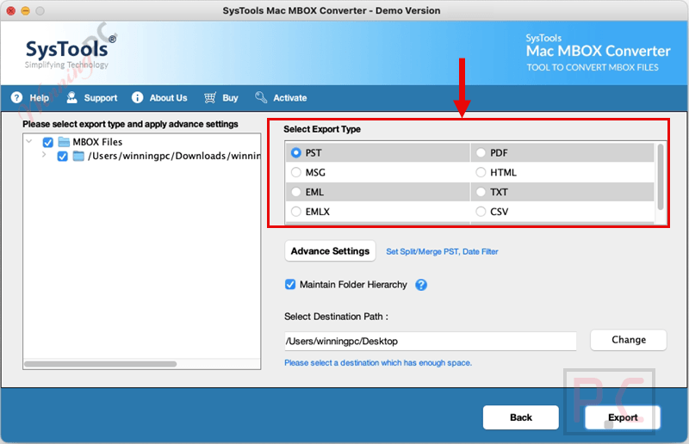The height and width of the screenshot is (444, 689).
Task: Click the Support person icon
Action: 72,97
